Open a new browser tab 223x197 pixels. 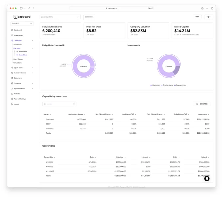tap(207, 8)
